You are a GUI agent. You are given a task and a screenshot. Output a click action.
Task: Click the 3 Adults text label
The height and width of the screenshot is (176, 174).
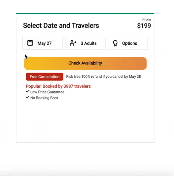88,43
